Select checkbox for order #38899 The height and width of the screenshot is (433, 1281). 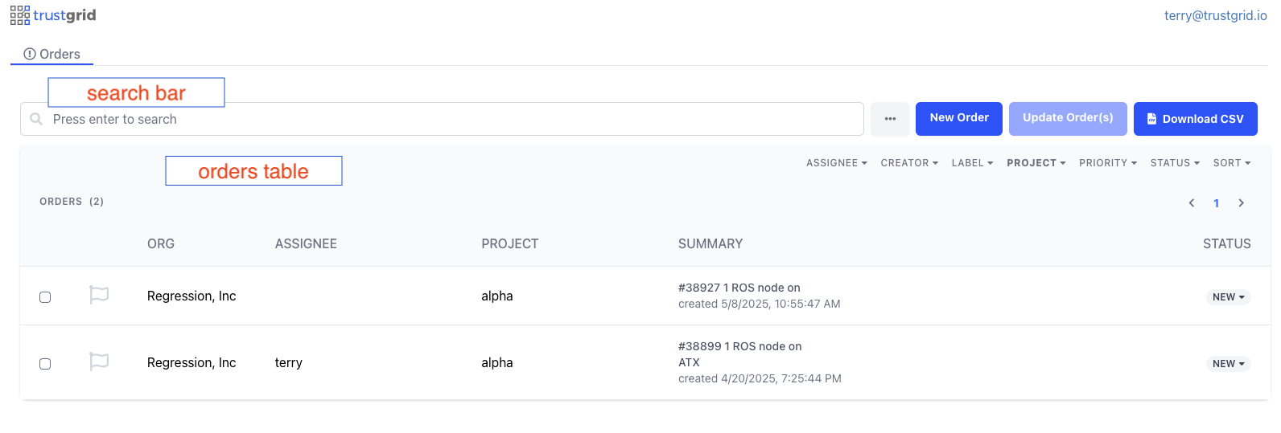coord(45,364)
